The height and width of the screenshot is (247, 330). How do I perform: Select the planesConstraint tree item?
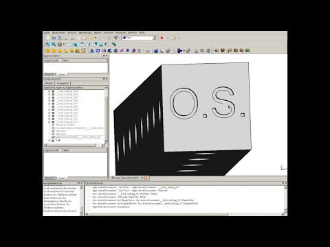78,137
